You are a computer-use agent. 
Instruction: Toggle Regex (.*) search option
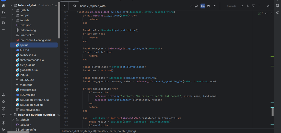[214, 6]
